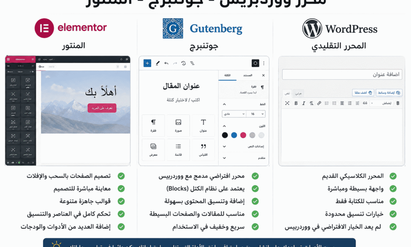Open the عادي font style dropdown
Viewport: 411px width, 247px height.
click(x=234, y=114)
